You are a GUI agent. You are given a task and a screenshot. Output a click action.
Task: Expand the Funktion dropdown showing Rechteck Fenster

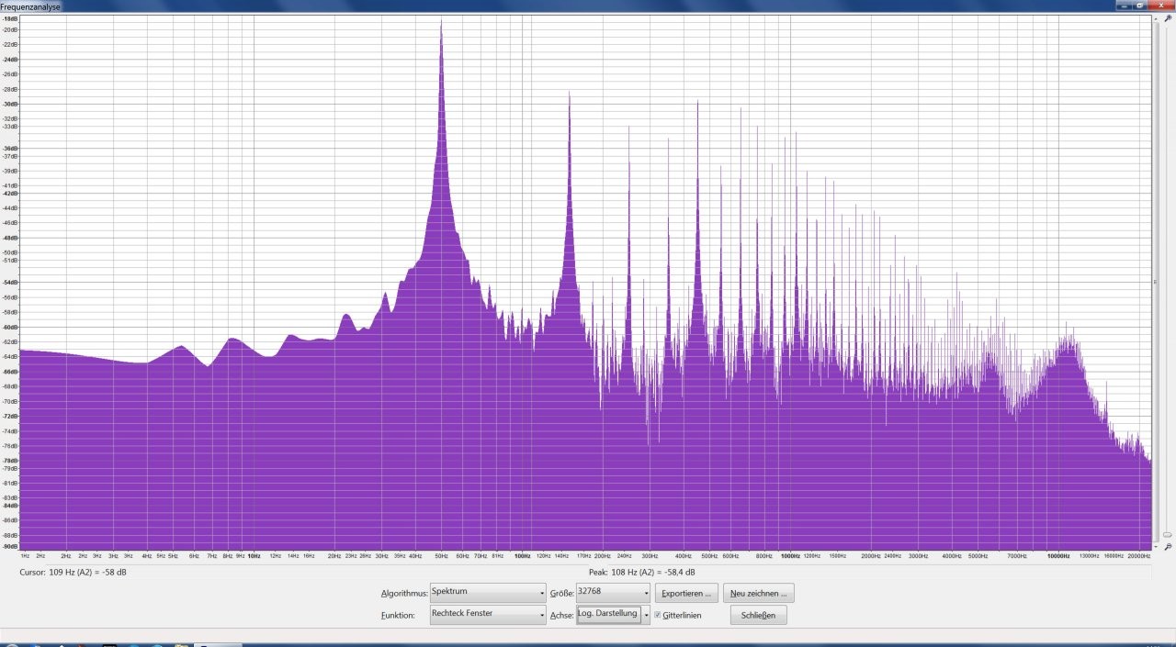[487, 615]
